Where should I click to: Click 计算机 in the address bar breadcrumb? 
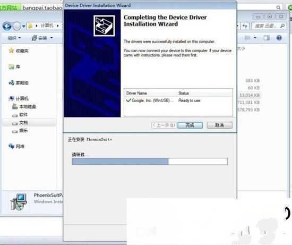coord(47,26)
